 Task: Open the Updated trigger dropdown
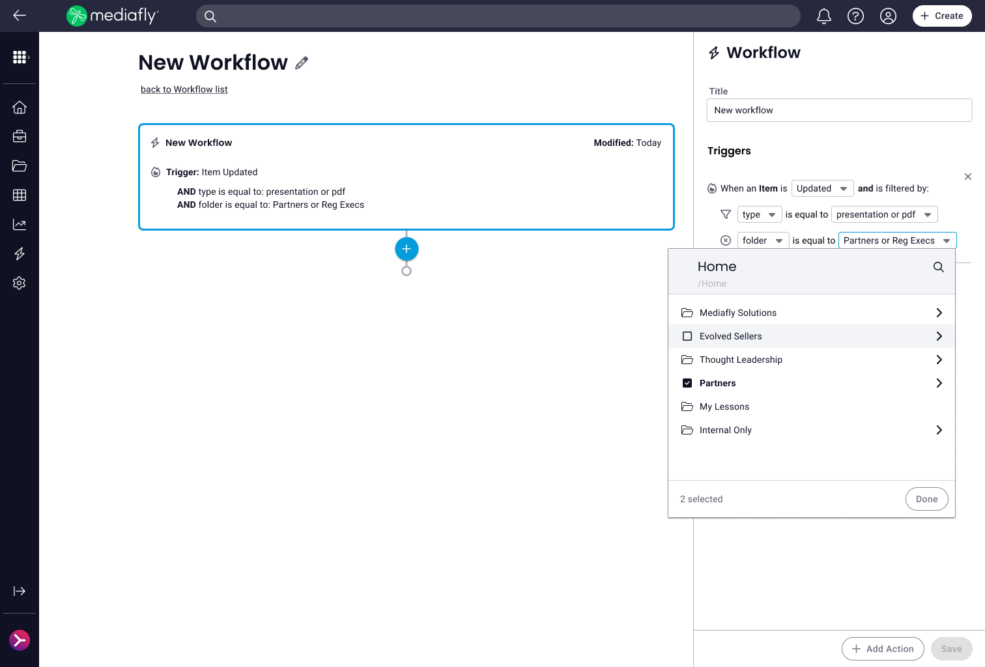pyautogui.click(x=823, y=188)
